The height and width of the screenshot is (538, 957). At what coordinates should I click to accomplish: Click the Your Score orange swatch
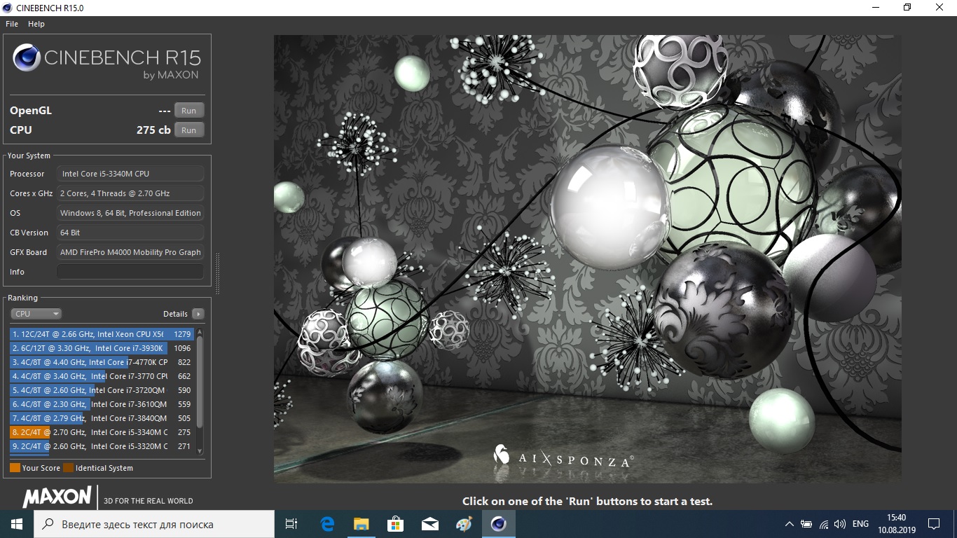coord(15,468)
